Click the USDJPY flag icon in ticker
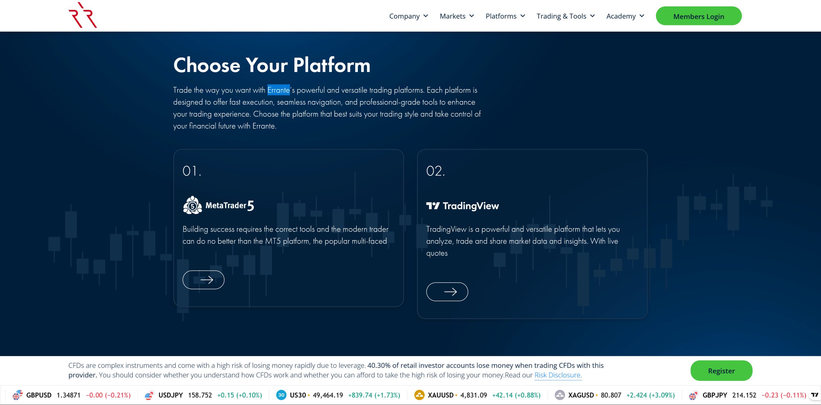Viewport: 821px width, 405px height. tap(149, 395)
